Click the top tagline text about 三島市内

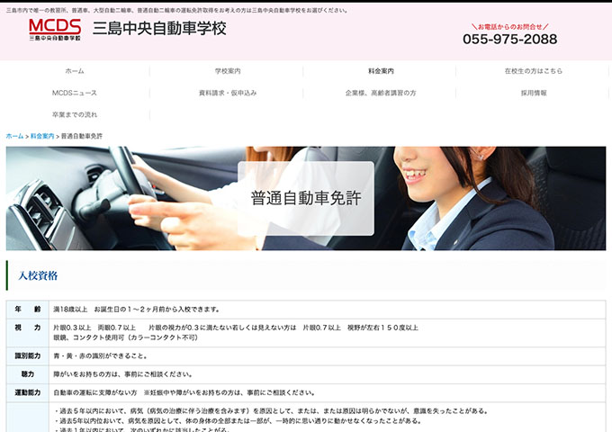(176, 11)
